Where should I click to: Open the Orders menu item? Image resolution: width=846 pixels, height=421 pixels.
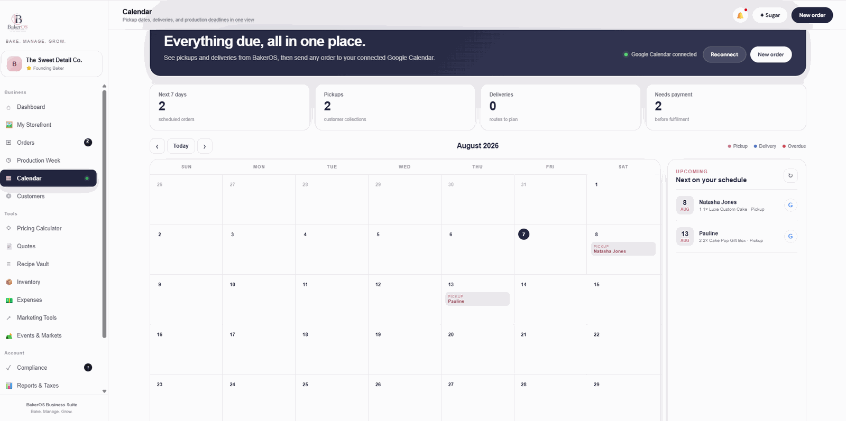point(49,143)
